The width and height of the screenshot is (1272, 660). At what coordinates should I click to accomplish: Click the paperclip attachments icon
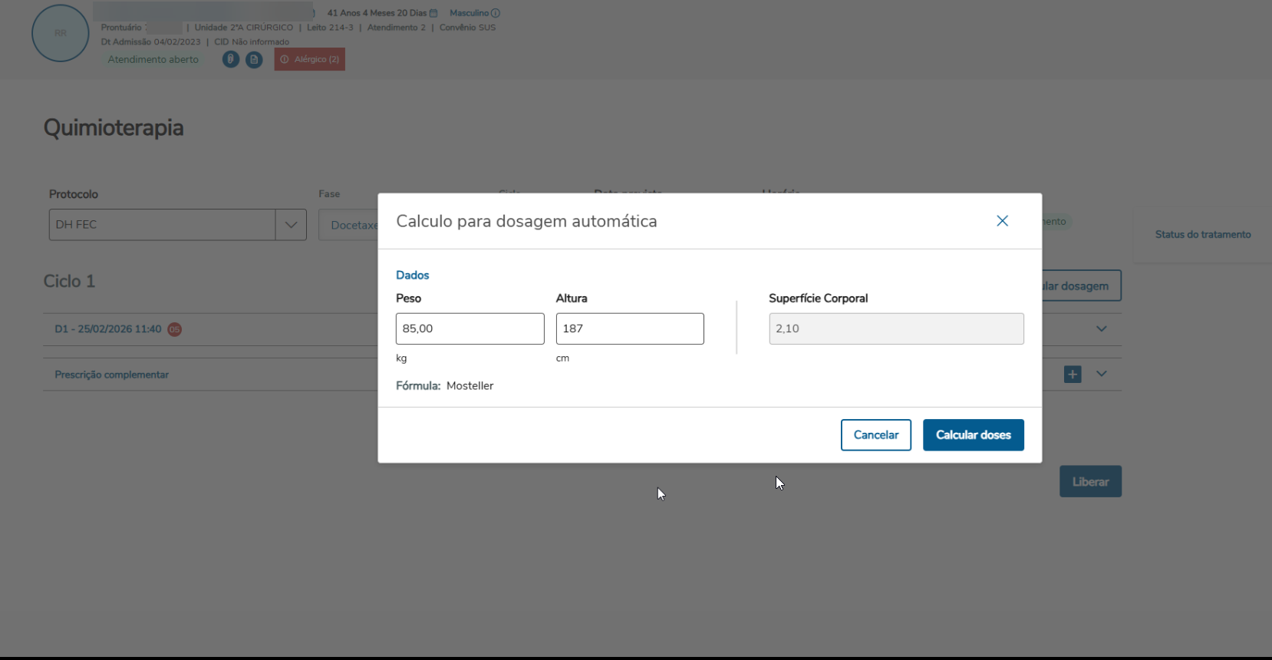[230, 59]
